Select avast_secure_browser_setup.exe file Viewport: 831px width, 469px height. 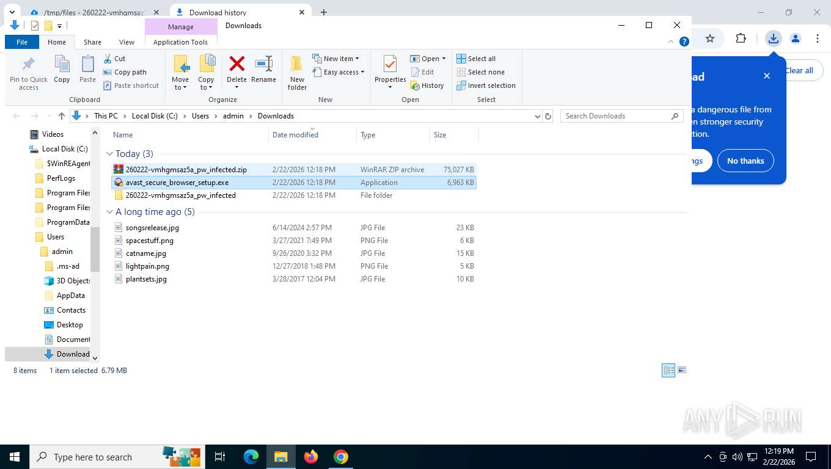(x=293, y=183)
